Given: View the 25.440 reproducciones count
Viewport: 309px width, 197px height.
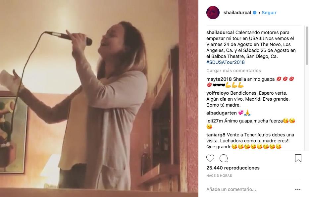Looking at the screenshot, I should pyautogui.click(x=233, y=168).
